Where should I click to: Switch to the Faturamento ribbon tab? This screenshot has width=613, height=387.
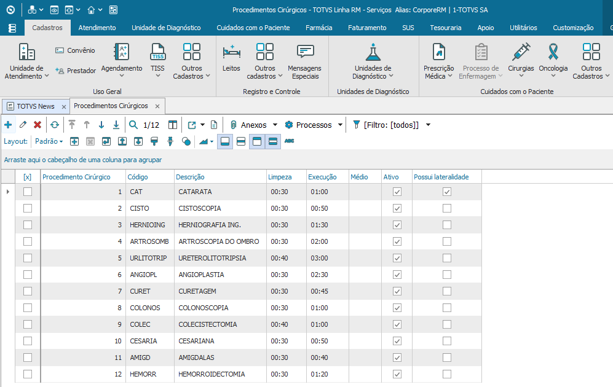click(367, 28)
